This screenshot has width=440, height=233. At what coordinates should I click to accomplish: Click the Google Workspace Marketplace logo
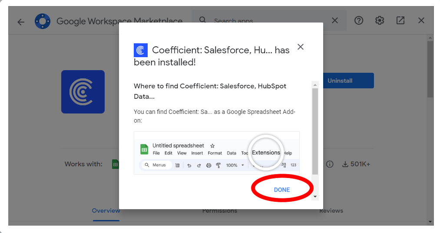43,21
